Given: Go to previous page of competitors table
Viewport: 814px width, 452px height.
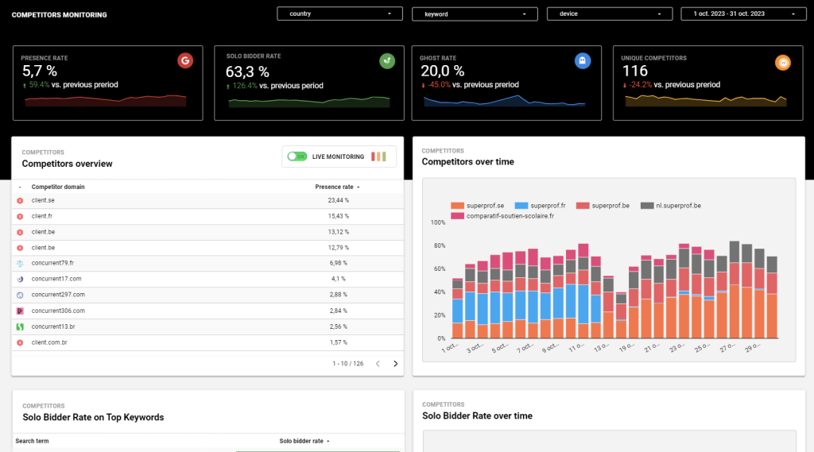Looking at the screenshot, I should pyautogui.click(x=378, y=364).
